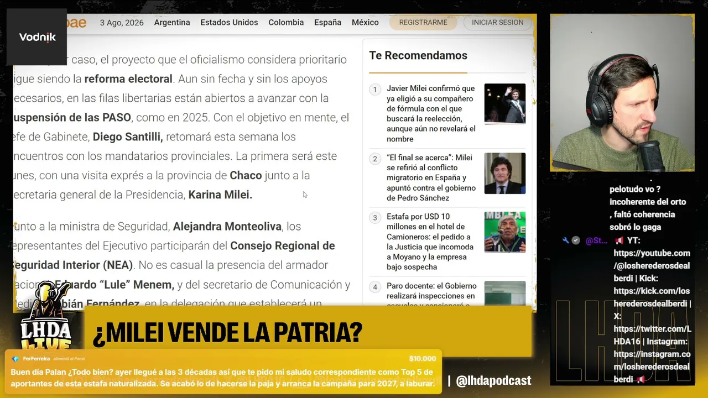
Task: Open the Instagram link in chat
Action: (652, 367)
